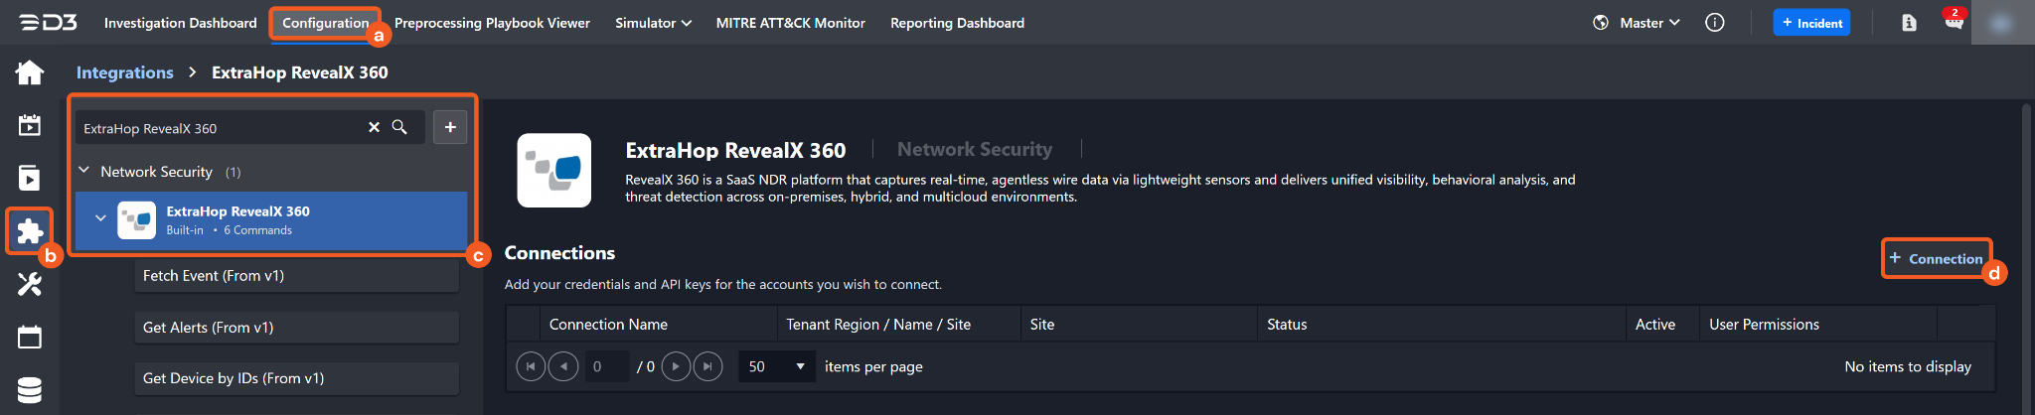Switch to the MITRE ATT&CK Monitor tab
The image size is (2035, 415).
790,23
